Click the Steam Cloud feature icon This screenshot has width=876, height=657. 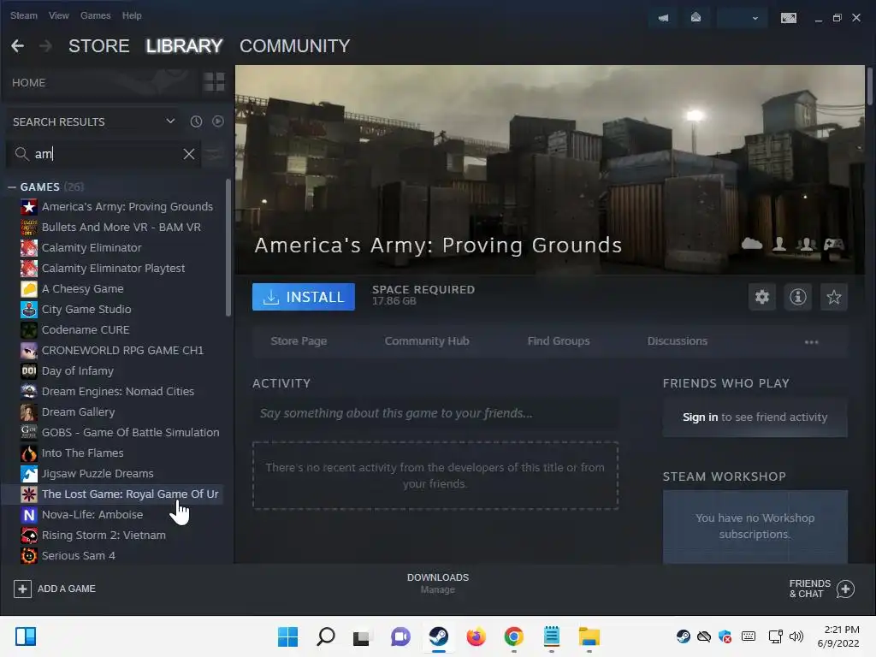click(x=751, y=244)
